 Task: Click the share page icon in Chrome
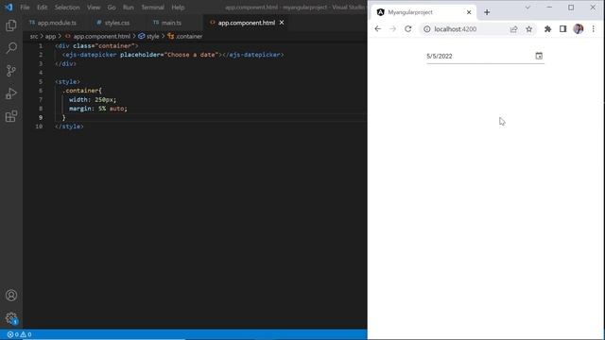click(513, 29)
